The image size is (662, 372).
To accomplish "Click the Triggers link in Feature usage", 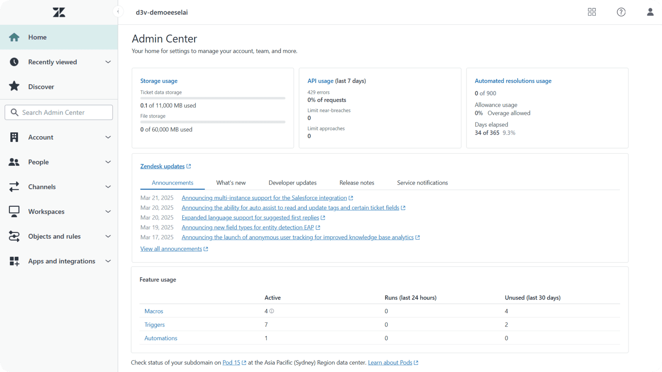I will [154, 324].
